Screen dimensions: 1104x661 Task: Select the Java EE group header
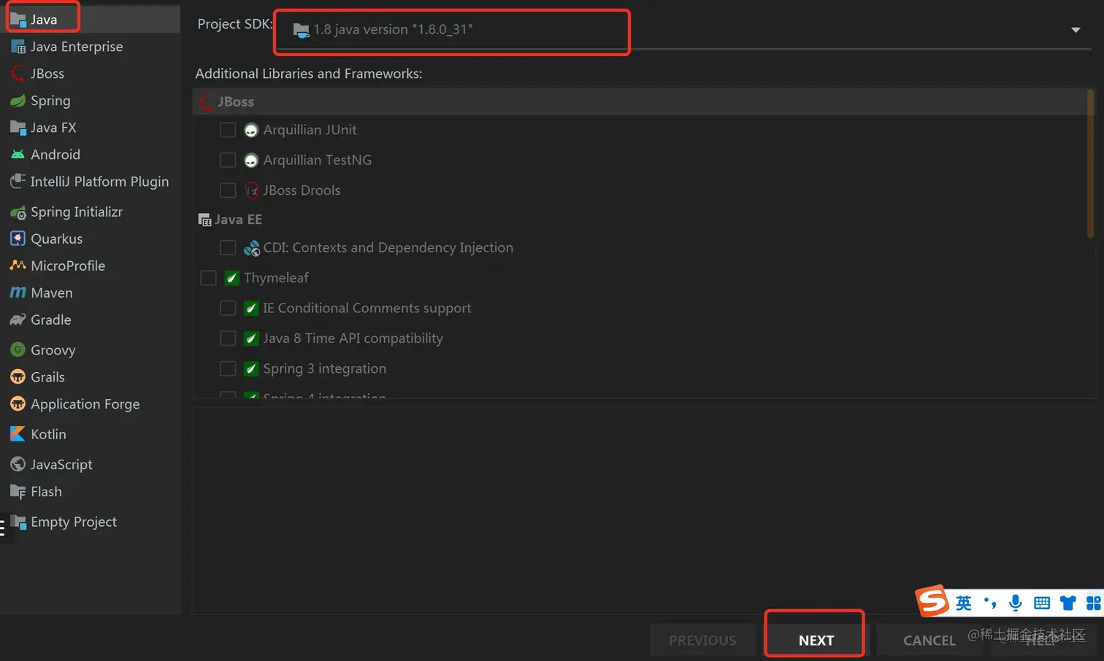pyautogui.click(x=230, y=220)
